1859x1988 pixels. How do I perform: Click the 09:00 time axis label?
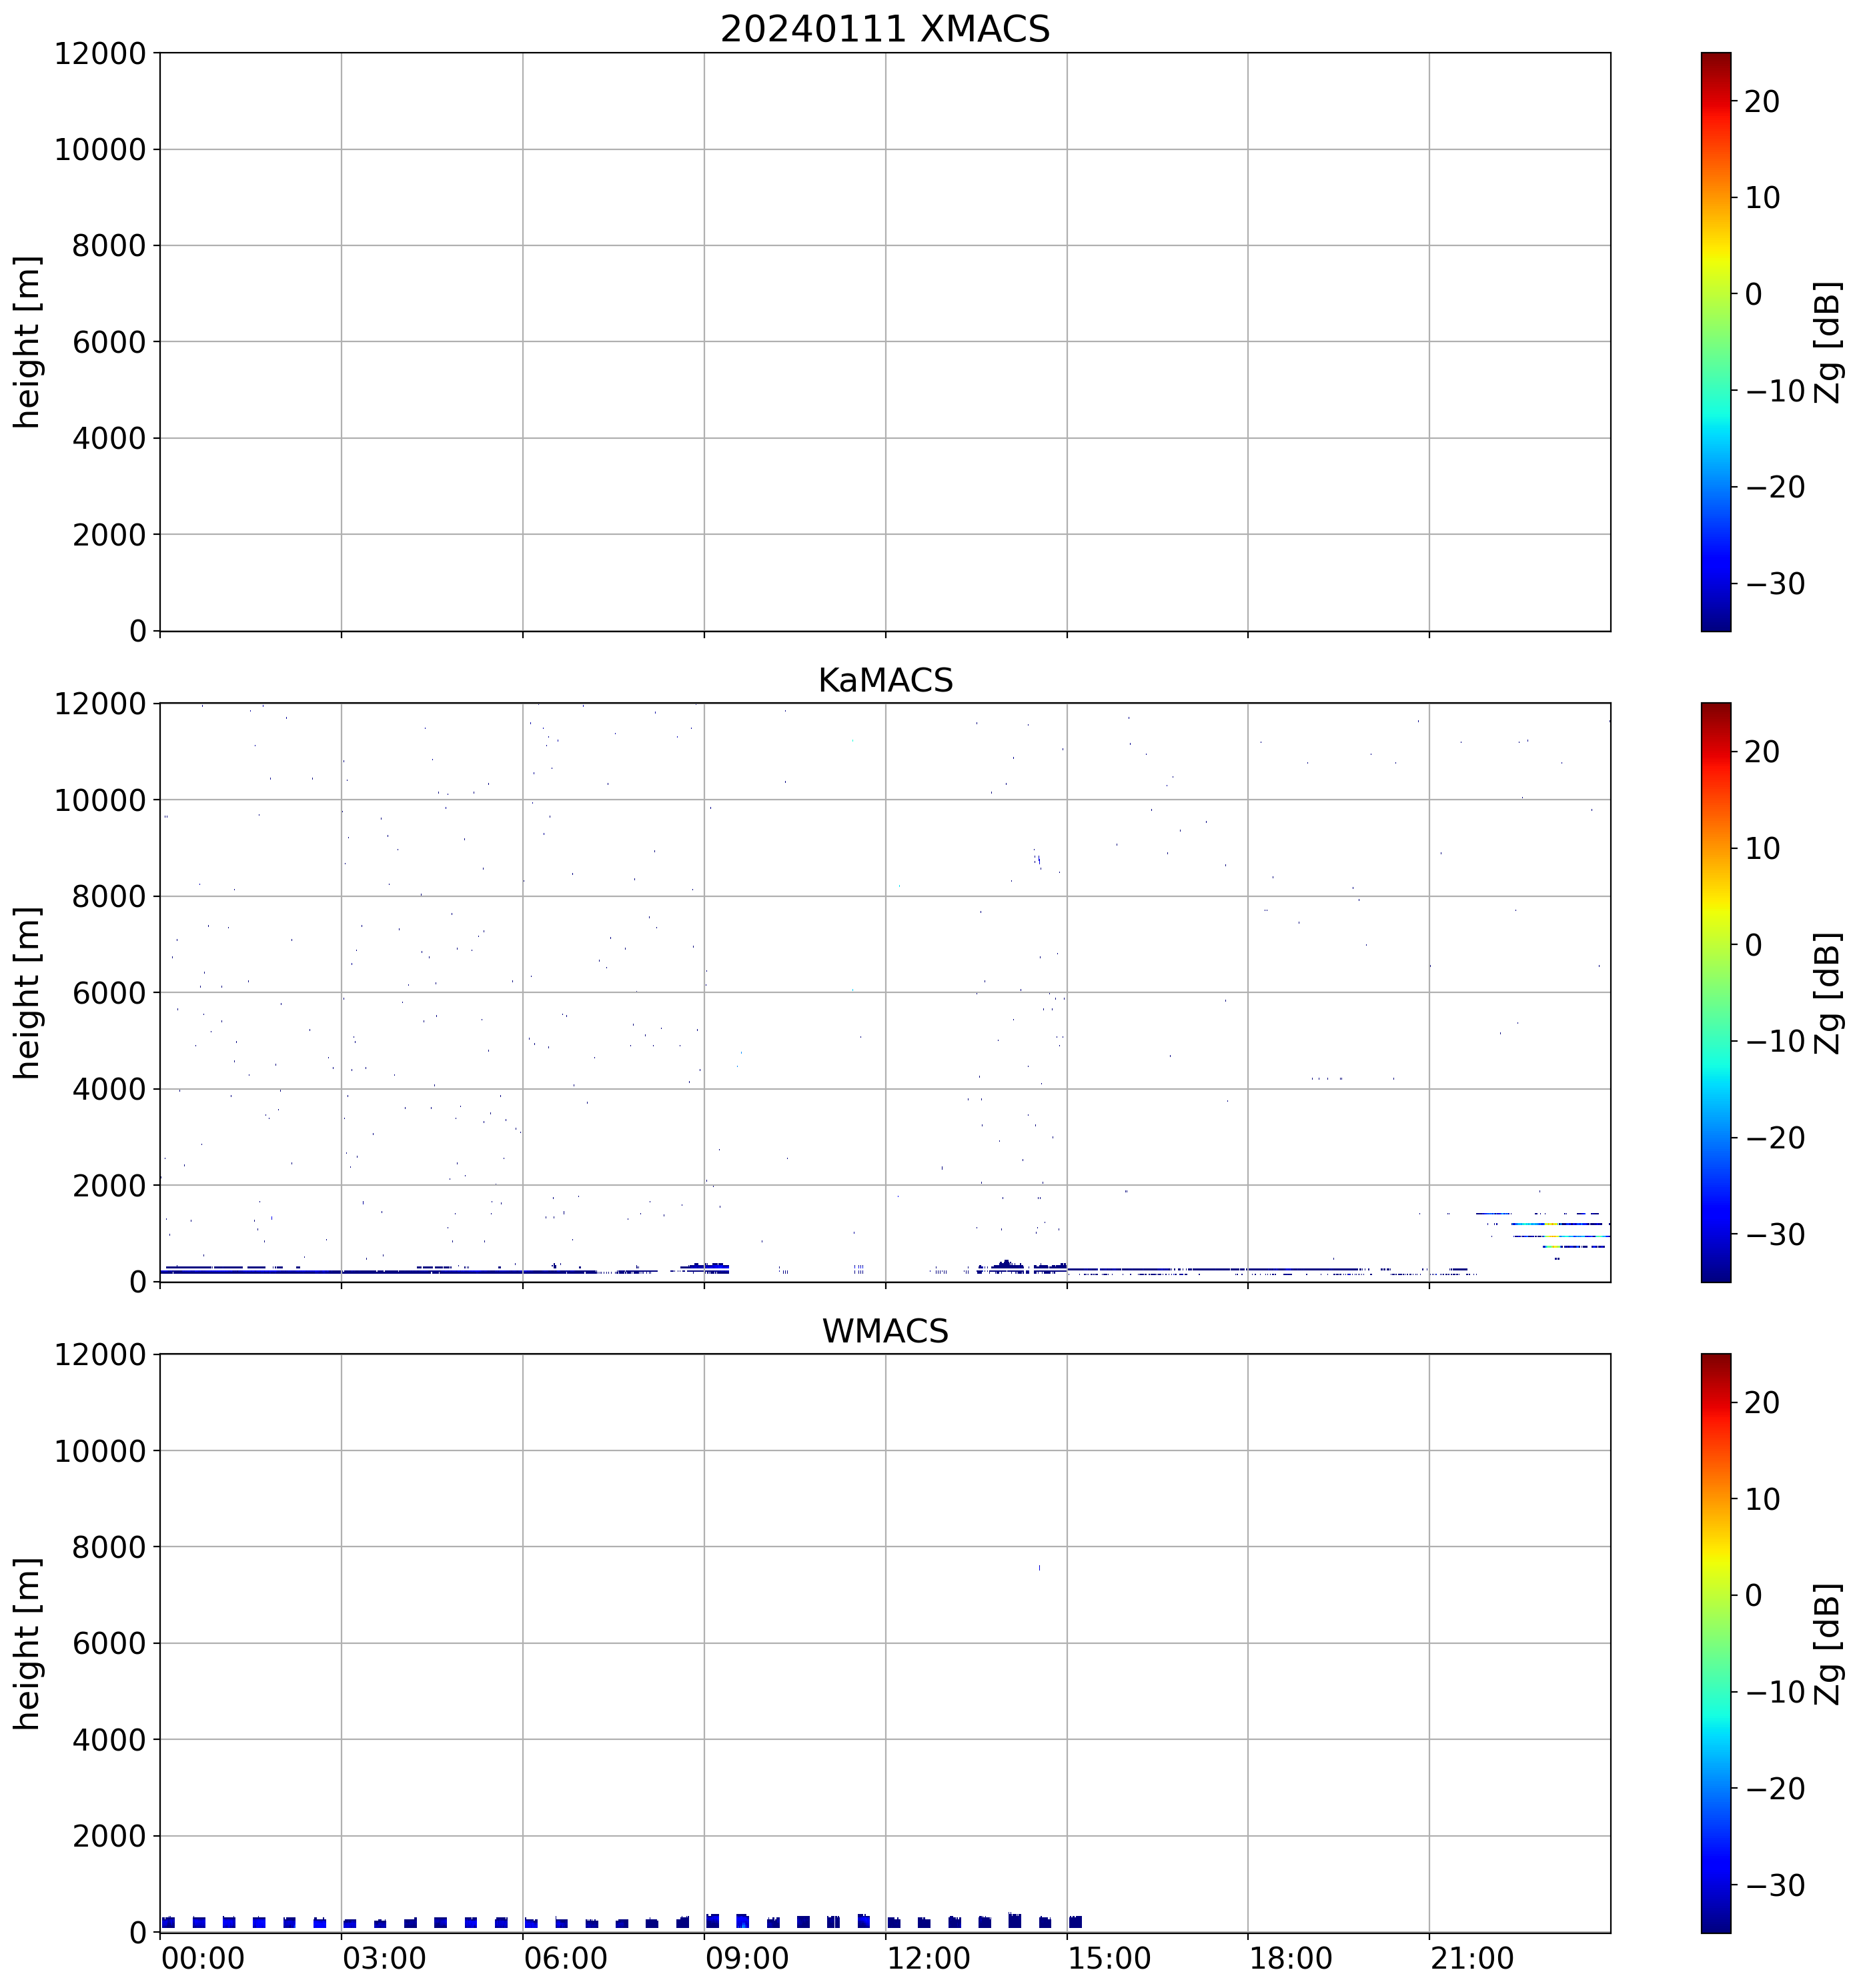click(x=747, y=1958)
